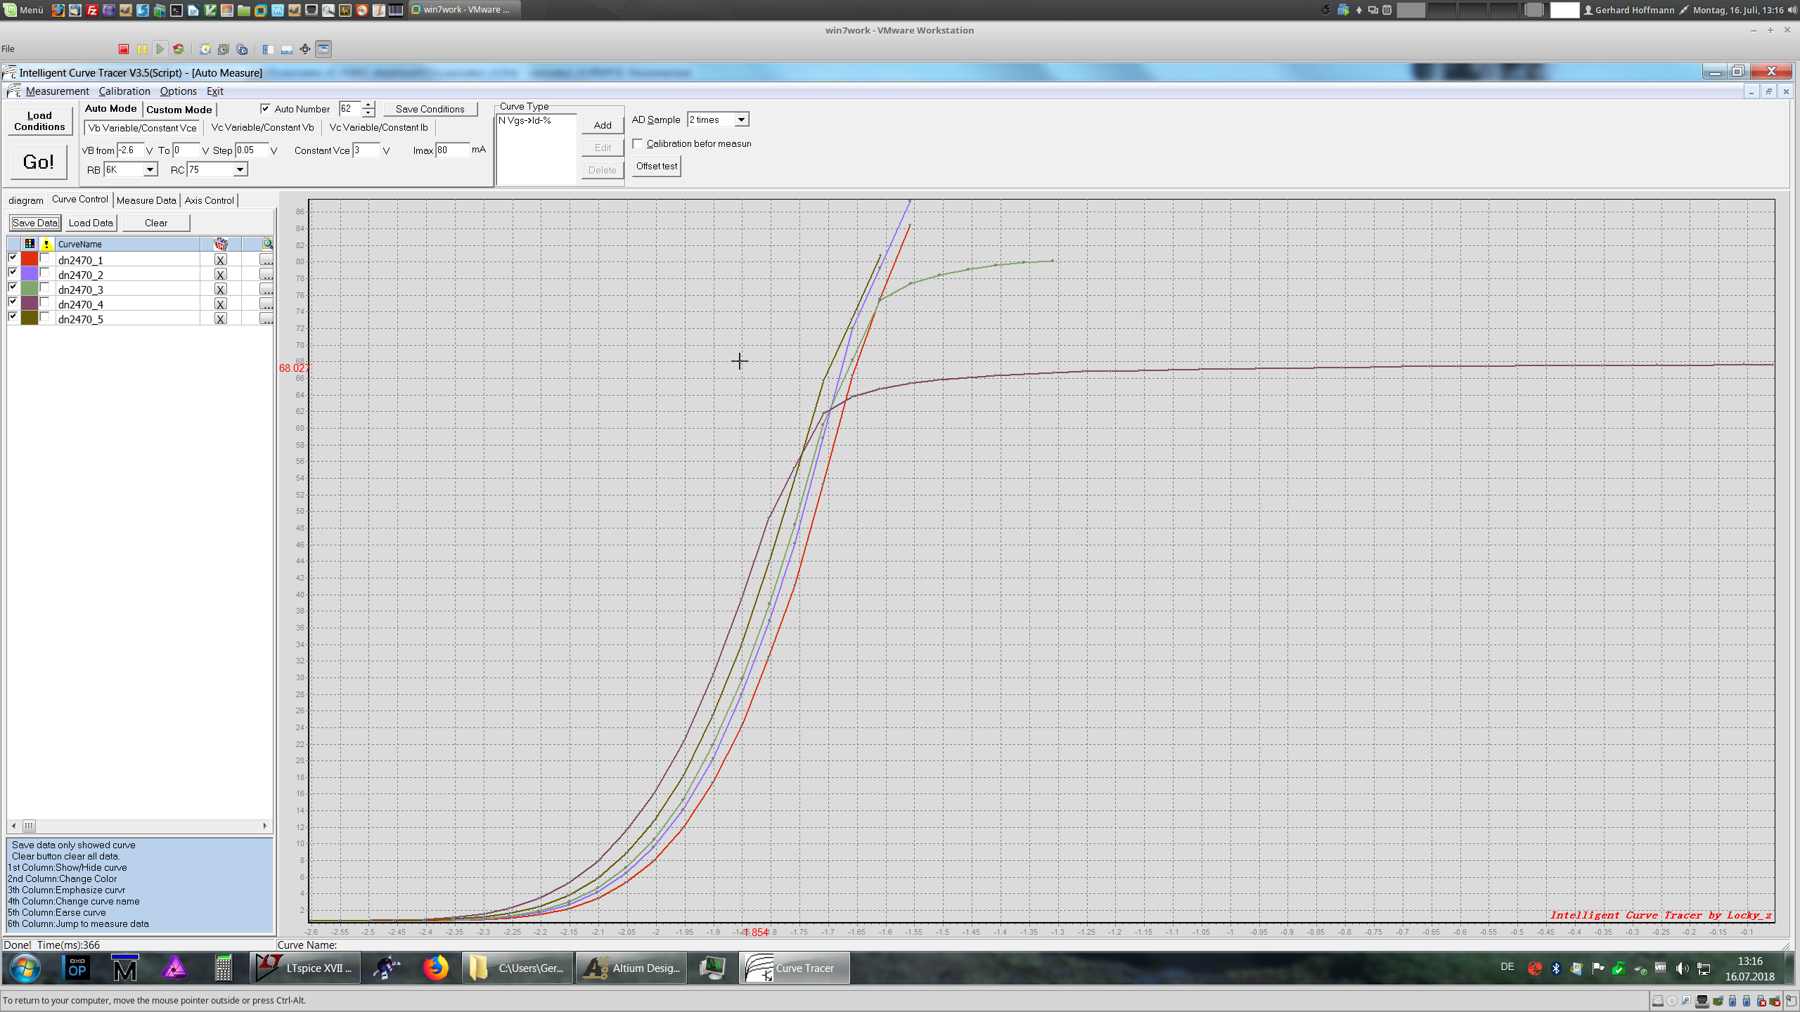Click the erase curve column header icon

tap(221, 244)
